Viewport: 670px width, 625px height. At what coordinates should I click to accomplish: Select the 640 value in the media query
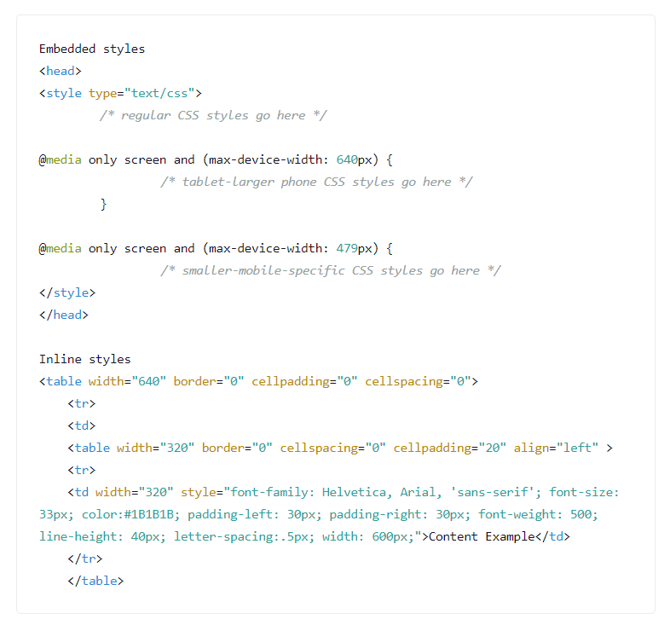point(346,159)
